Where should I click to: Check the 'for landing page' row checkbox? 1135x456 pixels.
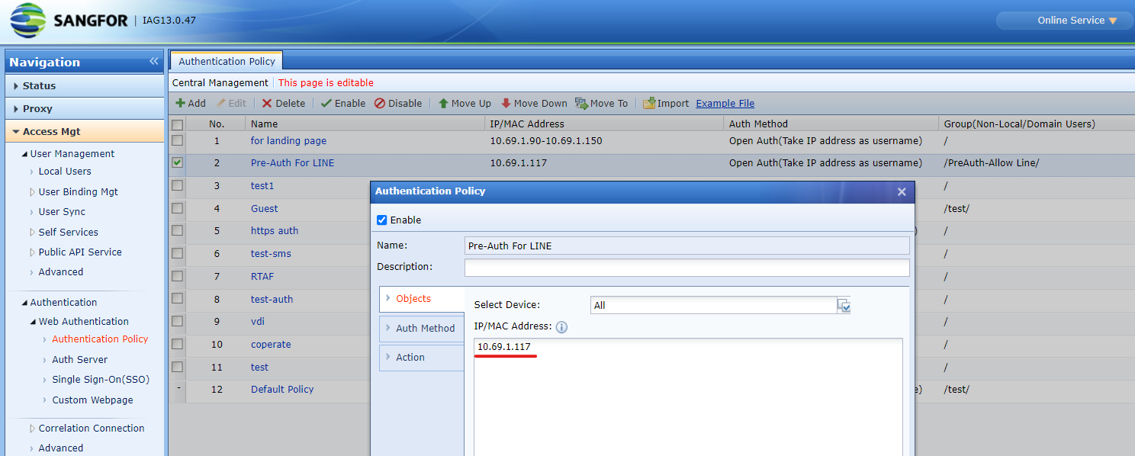pyautogui.click(x=177, y=140)
